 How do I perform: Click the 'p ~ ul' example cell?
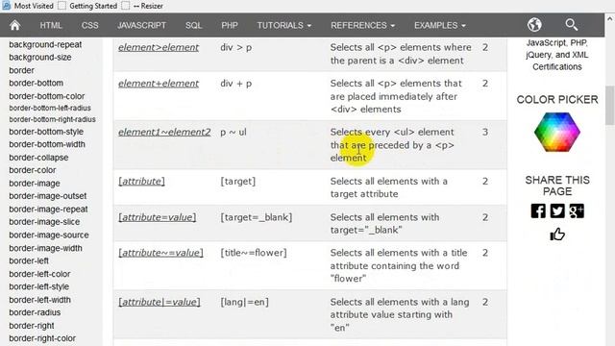pos(233,133)
